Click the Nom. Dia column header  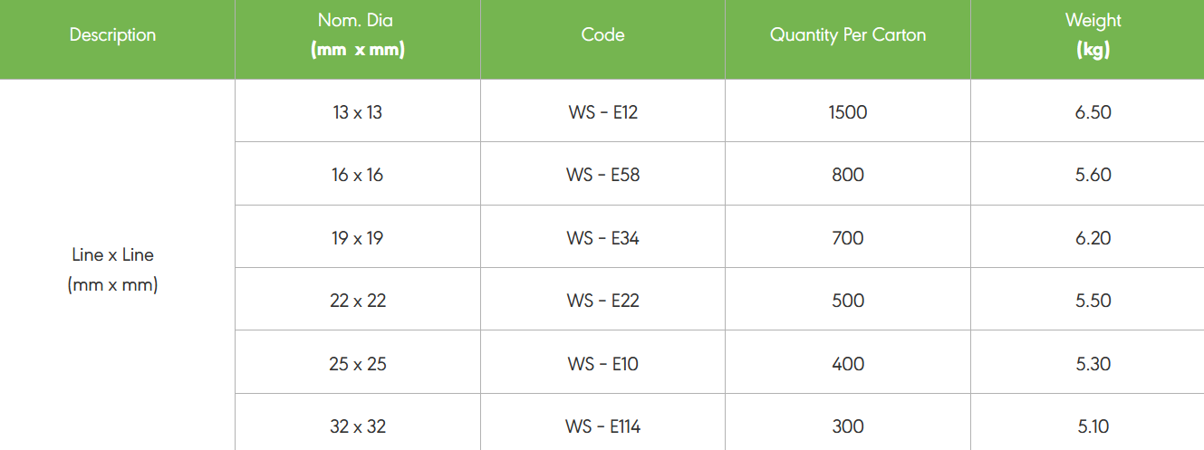tap(357, 35)
